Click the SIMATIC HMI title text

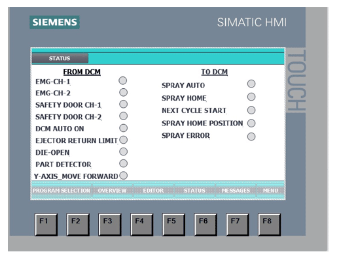click(x=252, y=22)
